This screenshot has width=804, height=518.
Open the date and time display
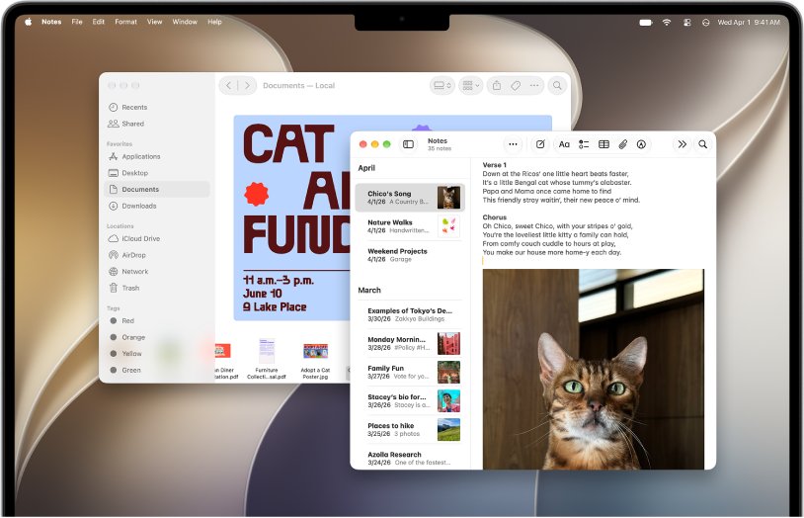click(x=749, y=23)
